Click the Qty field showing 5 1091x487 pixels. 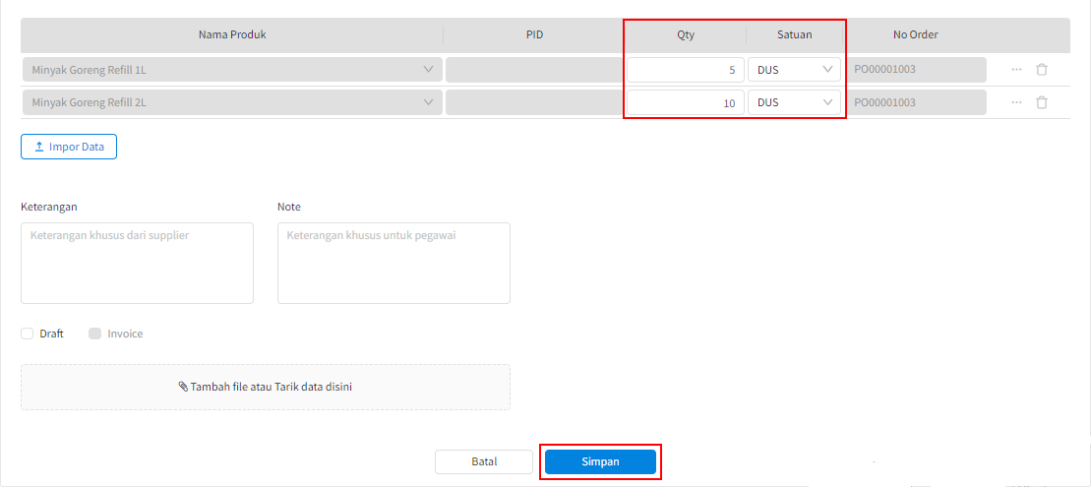tap(686, 70)
